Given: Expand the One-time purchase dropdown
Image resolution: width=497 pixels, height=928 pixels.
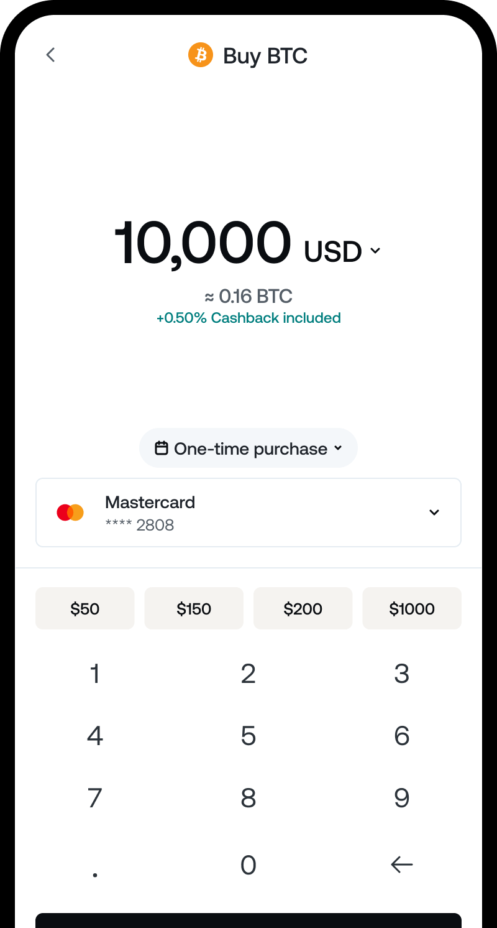Looking at the screenshot, I should pos(248,448).
